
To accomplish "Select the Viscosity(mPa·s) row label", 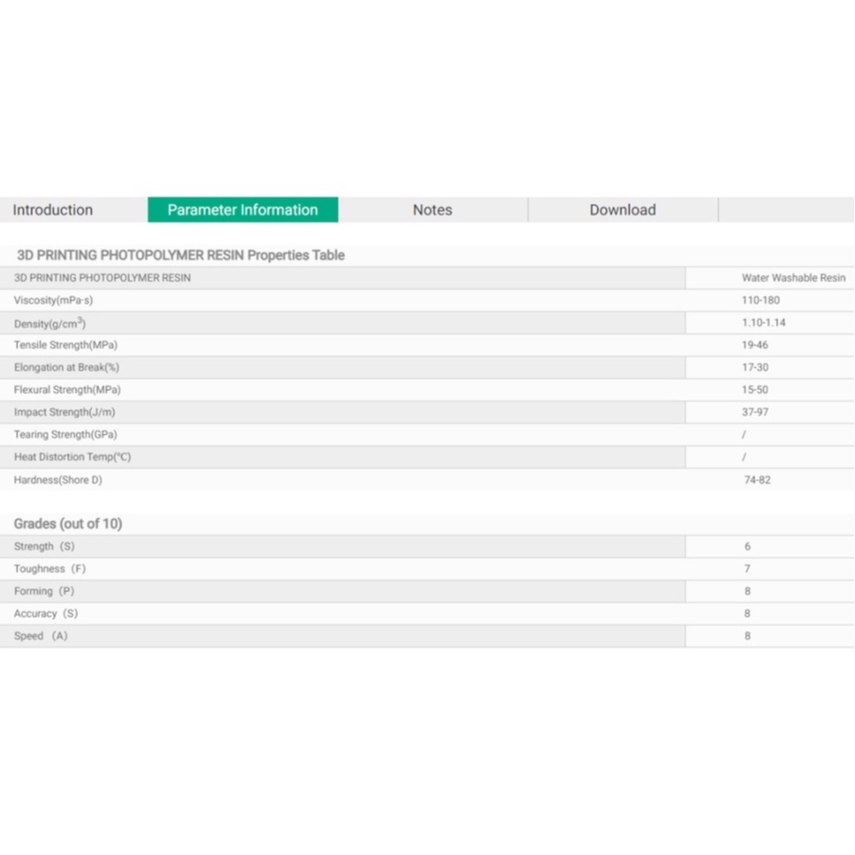I will [x=54, y=300].
